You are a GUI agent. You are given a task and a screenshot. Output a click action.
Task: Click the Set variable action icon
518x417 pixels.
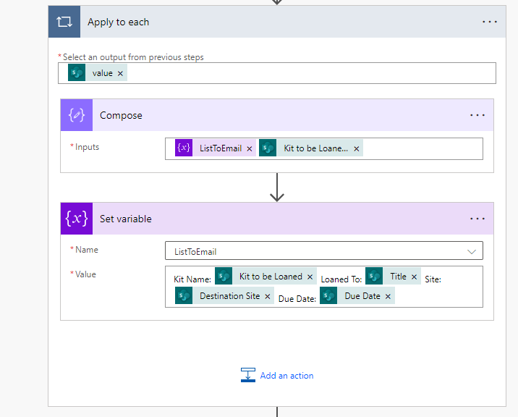[76, 219]
